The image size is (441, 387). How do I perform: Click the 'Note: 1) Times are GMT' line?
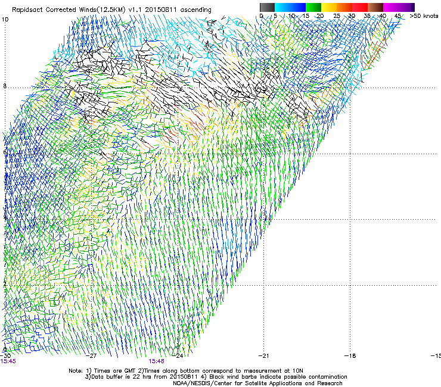185,371
